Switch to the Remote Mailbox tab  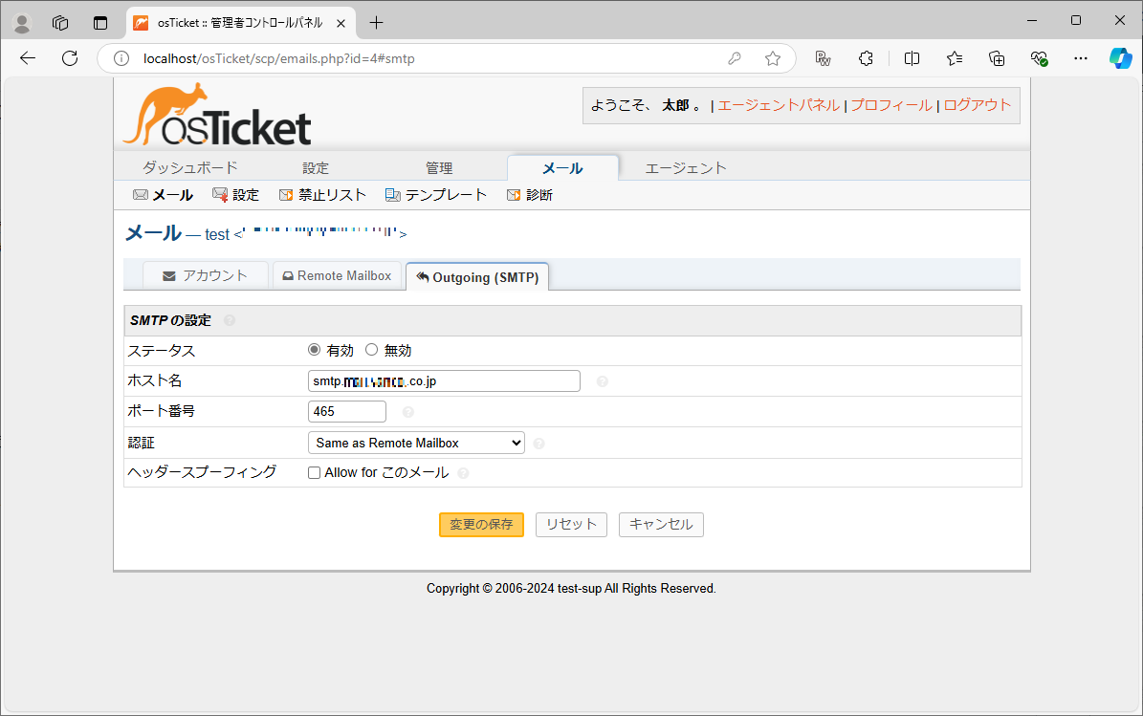(x=337, y=275)
